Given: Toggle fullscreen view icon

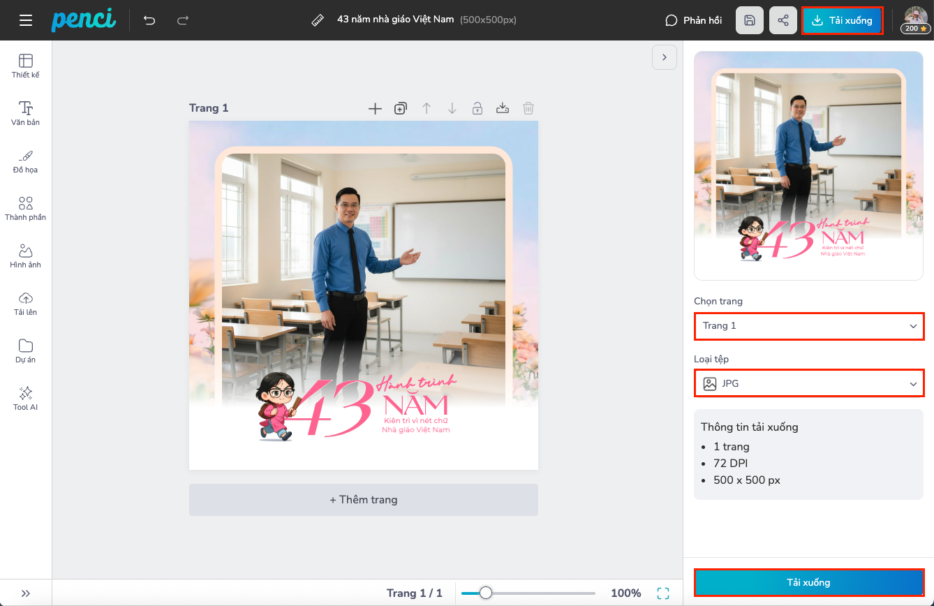Looking at the screenshot, I should tap(663, 593).
